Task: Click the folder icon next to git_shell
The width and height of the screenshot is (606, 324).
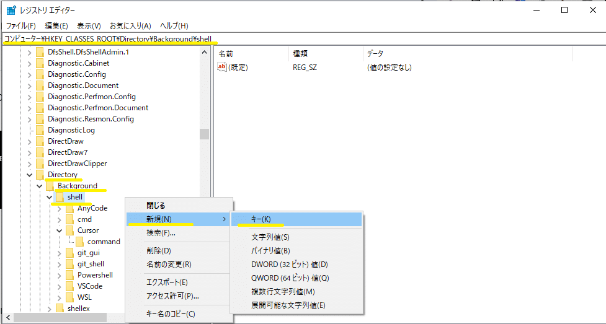Action: pyautogui.click(x=69, y=265)
